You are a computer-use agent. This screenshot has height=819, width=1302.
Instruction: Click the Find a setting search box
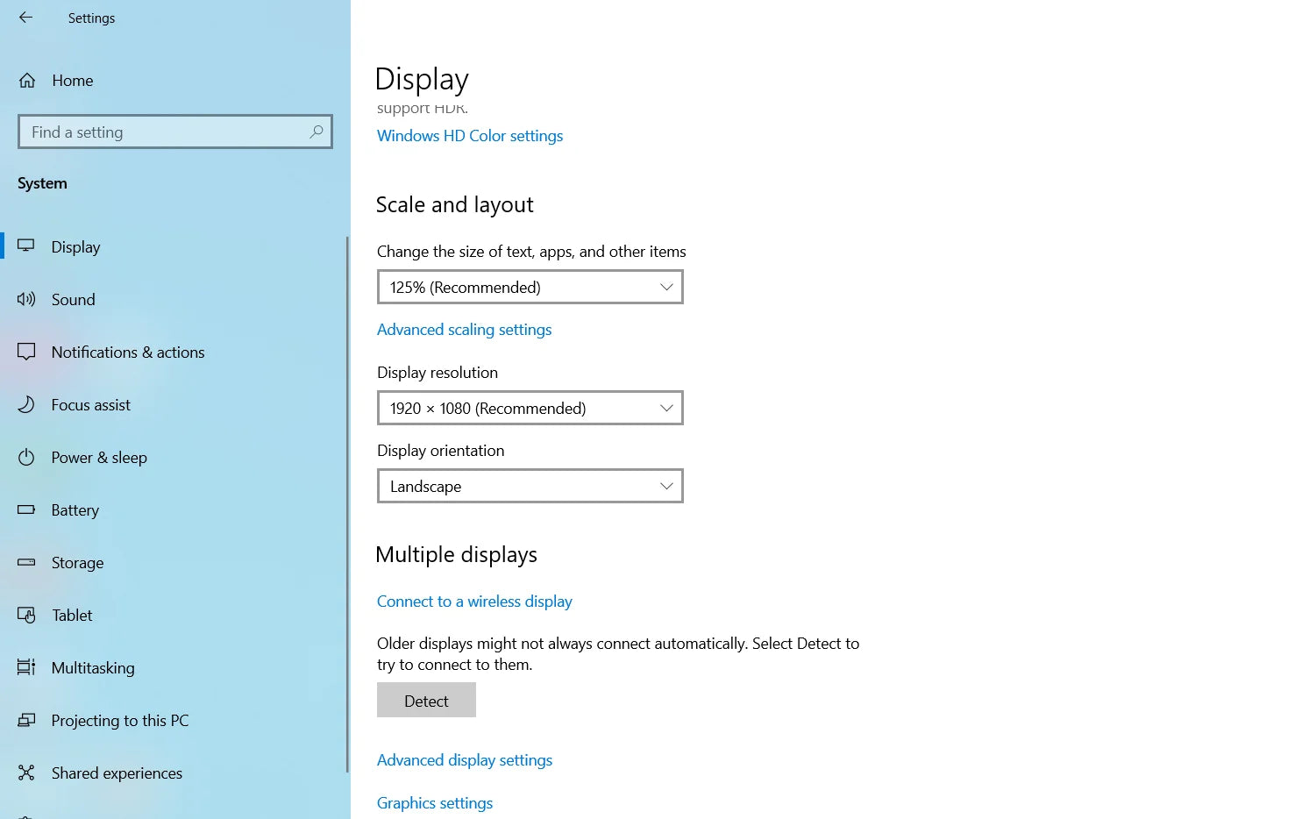click(175, 132)
